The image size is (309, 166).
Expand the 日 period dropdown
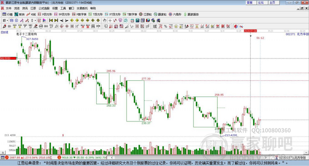[7, 20]
